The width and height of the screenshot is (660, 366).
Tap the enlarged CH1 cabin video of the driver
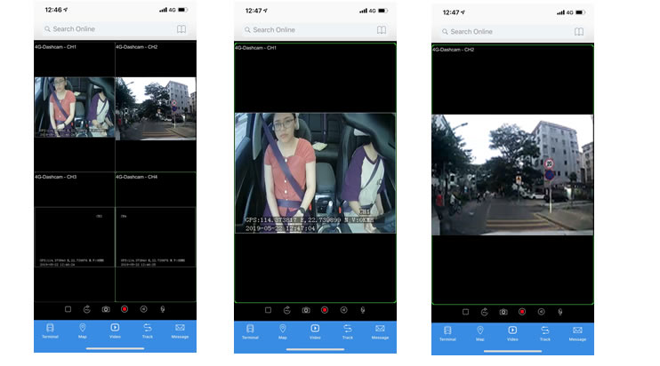315,172
